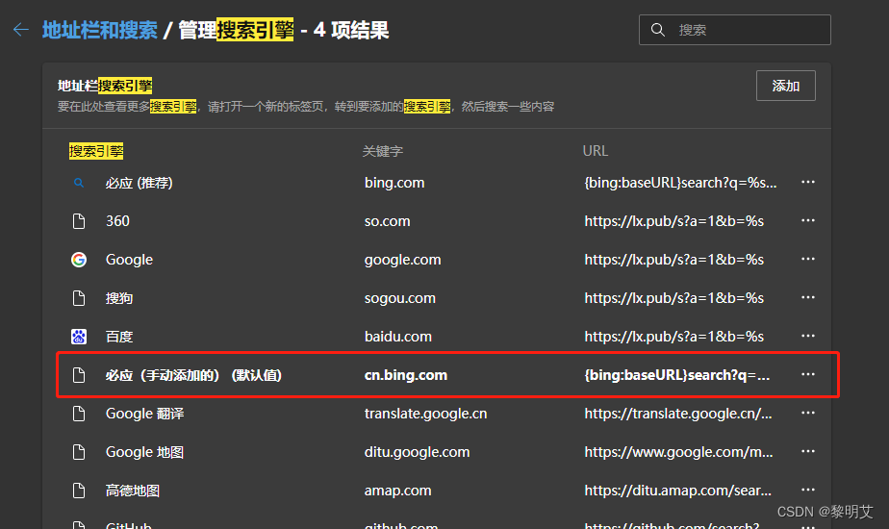Viewport: 889px width, 529px height.
Task: Select 必应（手动添加的）（默认值）entry
Action: (193, 375)
